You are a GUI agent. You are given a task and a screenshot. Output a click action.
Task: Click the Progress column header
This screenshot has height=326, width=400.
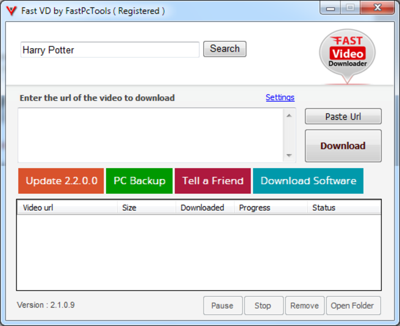coord(271,207)
